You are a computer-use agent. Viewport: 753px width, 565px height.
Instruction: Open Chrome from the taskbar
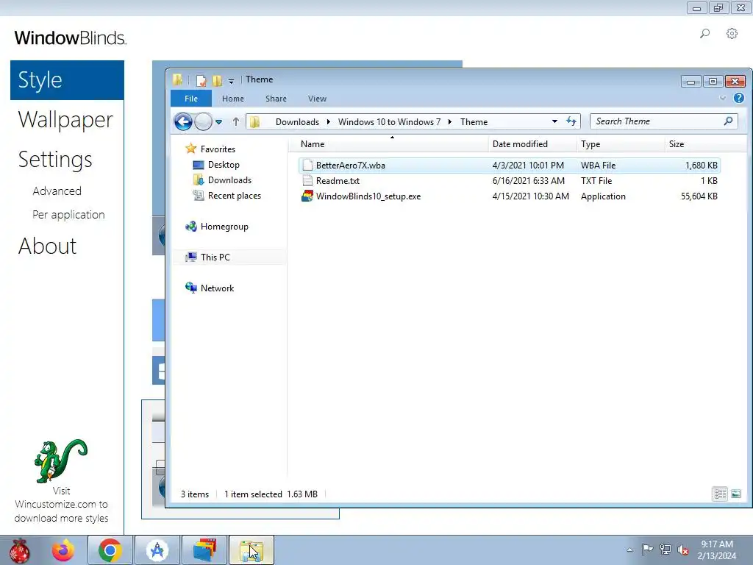[x=110, y=550]
